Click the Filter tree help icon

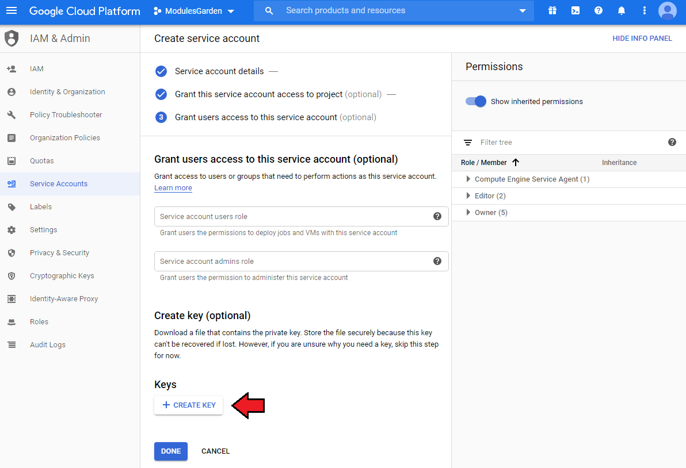[x=672, y=142]
